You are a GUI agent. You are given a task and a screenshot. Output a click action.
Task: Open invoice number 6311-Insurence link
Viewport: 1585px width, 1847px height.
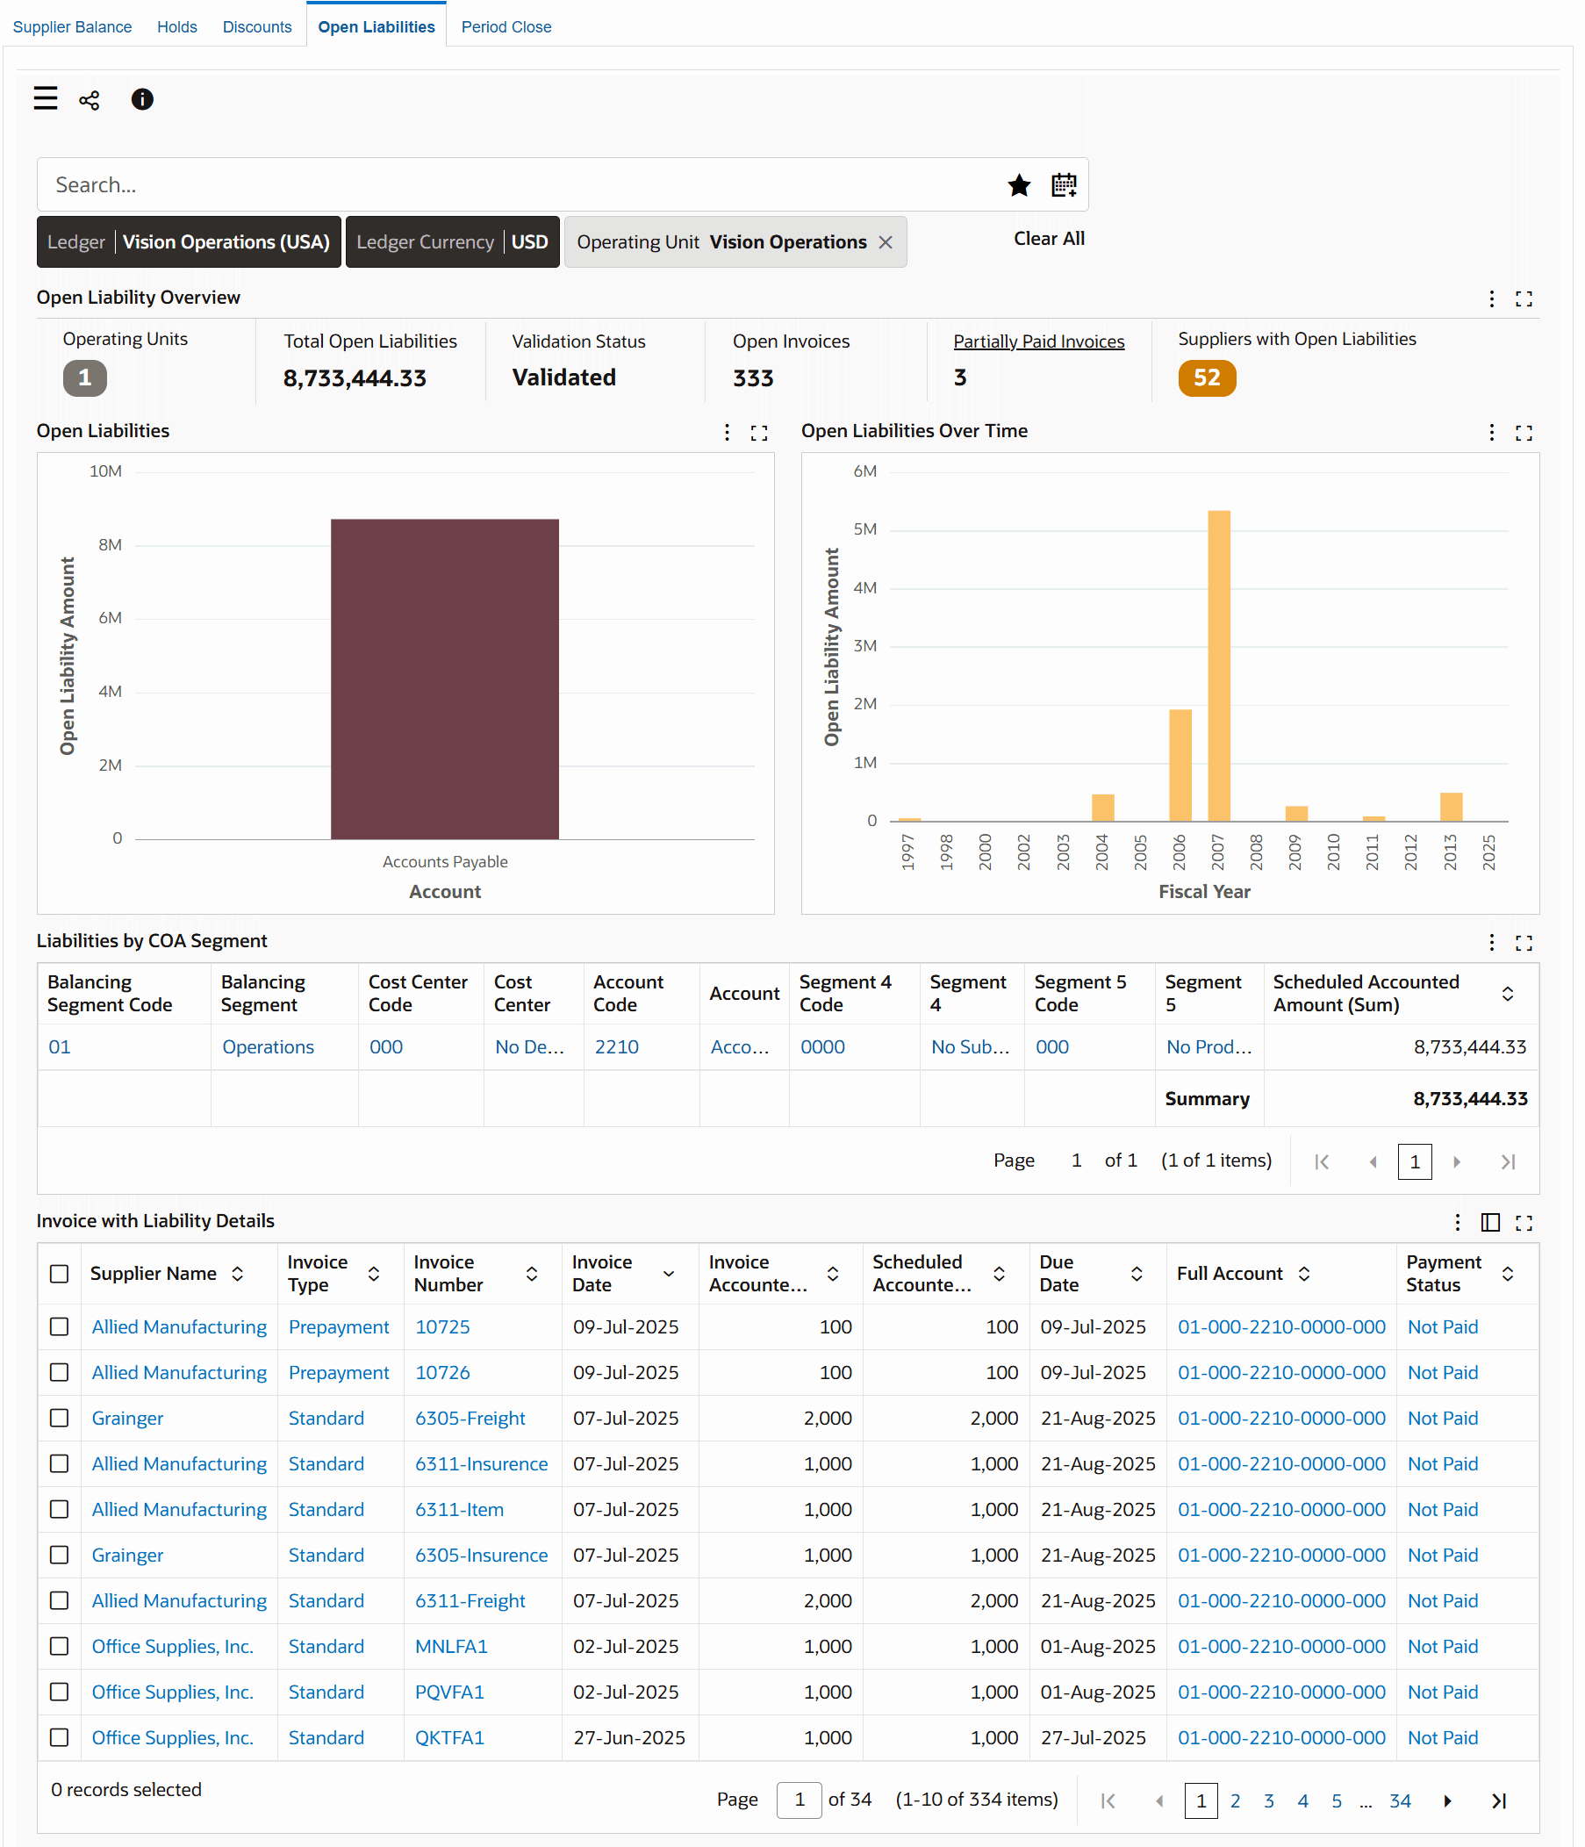tap(481, 1463)
